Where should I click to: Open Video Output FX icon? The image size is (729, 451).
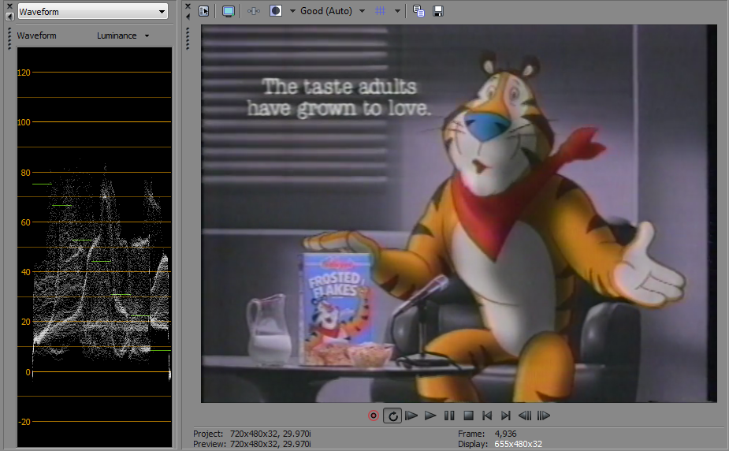point(254,11)
